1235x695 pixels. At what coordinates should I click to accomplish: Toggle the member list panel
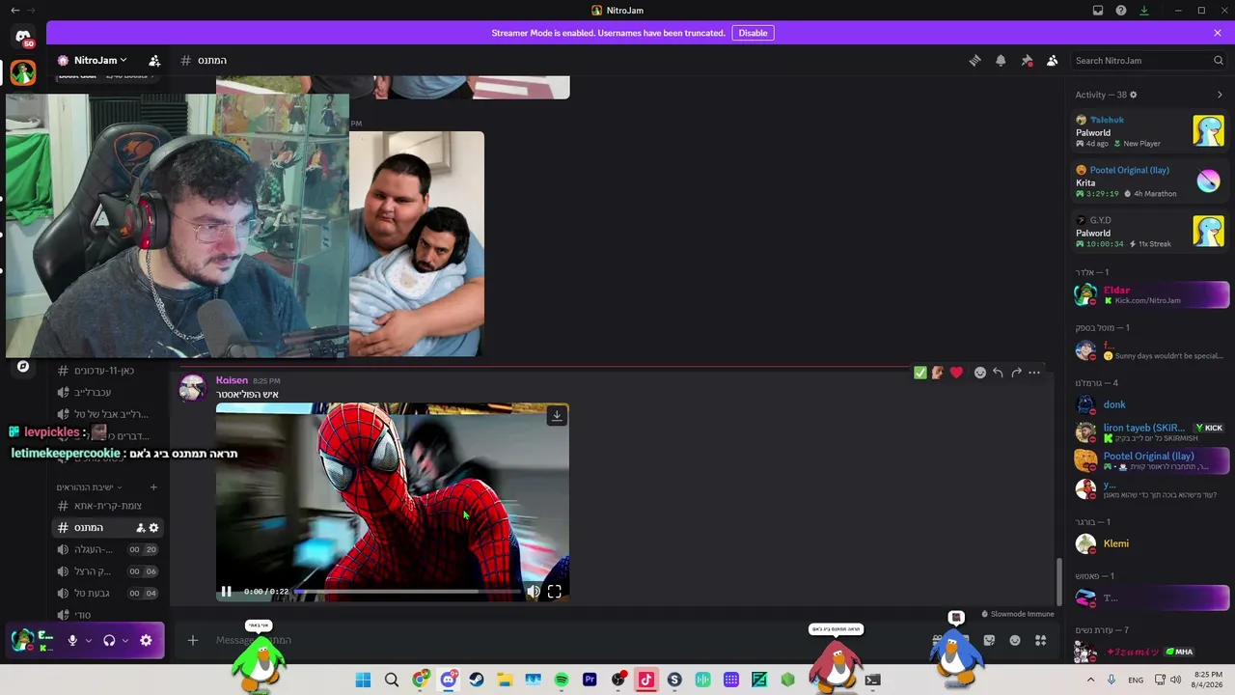point(1052,60)
